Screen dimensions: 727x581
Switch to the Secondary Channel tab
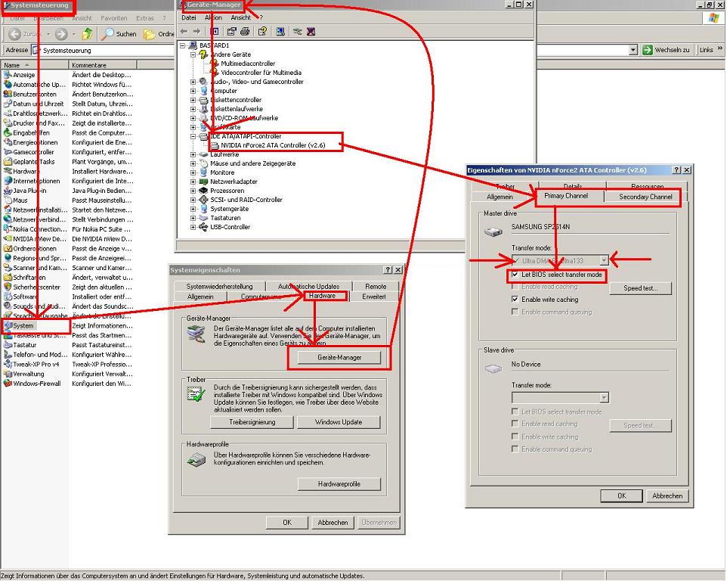click(x=645, y=197)
